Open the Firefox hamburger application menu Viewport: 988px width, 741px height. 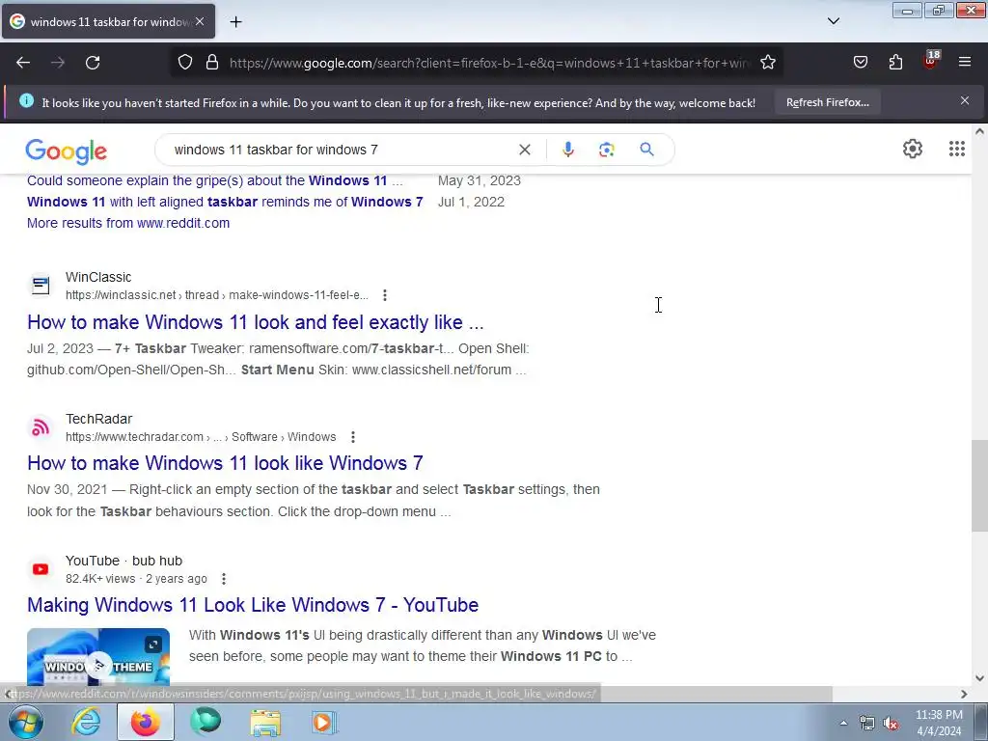coord(965,62)
